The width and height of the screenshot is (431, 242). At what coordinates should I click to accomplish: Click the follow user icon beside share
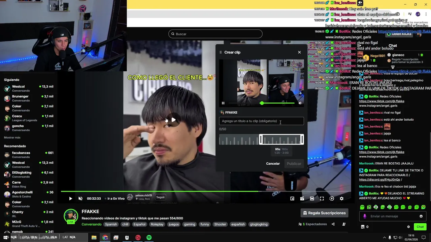click(x=344, y=224)
